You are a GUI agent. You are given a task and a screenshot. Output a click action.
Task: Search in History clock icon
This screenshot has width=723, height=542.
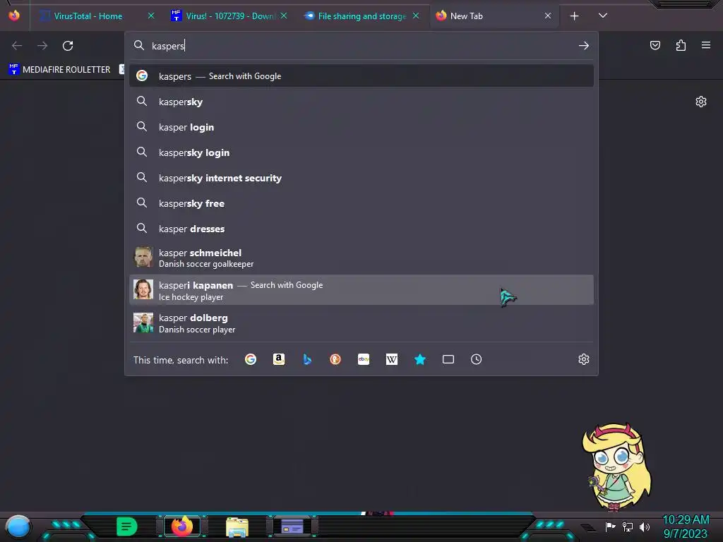[x=477, y=359]
